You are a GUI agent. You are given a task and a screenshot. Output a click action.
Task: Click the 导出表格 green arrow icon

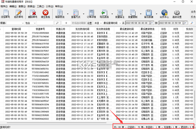coord(104,14)
